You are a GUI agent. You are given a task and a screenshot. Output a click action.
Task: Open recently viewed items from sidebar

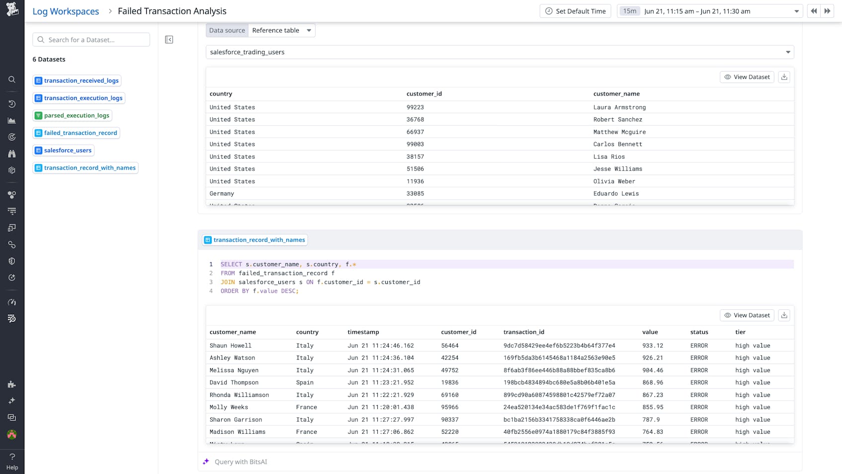(12, 104)
